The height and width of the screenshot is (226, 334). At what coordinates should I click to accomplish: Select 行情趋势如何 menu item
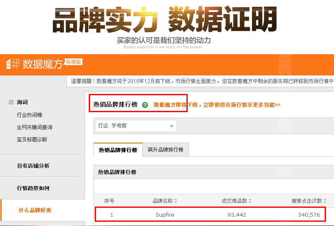[x=33, y=188]
